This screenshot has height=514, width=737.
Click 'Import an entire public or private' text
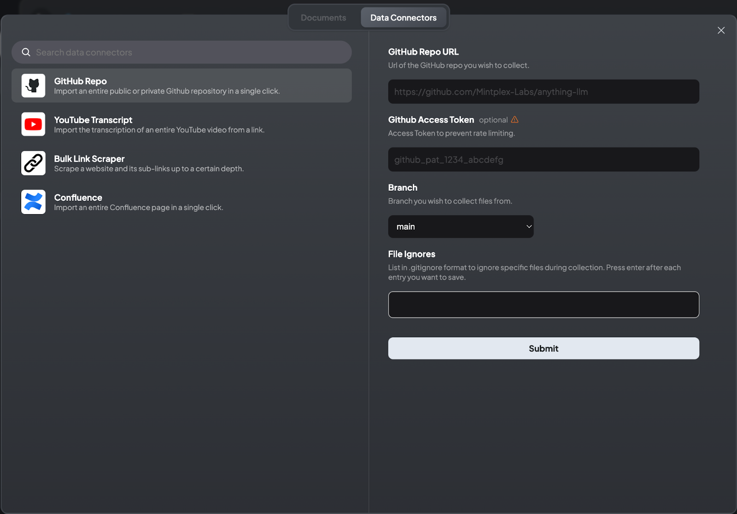pos(167,91)
